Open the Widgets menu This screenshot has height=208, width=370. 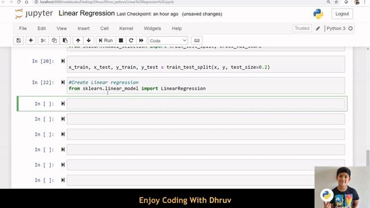point(153,28)
